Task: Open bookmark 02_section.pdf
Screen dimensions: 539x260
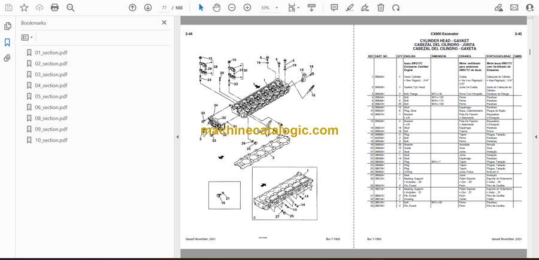Action: click(51, 63)
